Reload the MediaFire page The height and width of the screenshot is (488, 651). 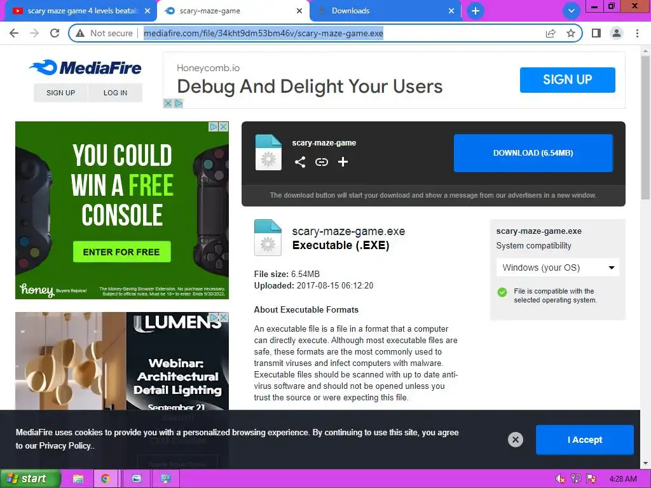pos(55,33)
